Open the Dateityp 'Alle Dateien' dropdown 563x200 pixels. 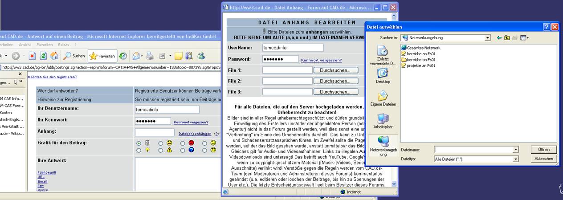click(515, 159)
